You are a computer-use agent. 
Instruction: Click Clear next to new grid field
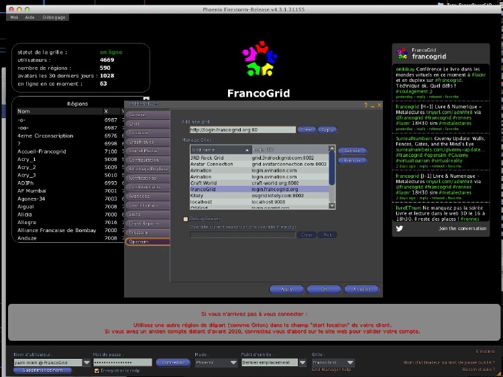(306, 129)
